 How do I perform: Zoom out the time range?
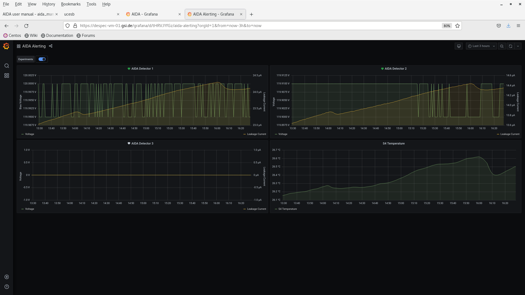pyautogui.click(x=502, y=46)
